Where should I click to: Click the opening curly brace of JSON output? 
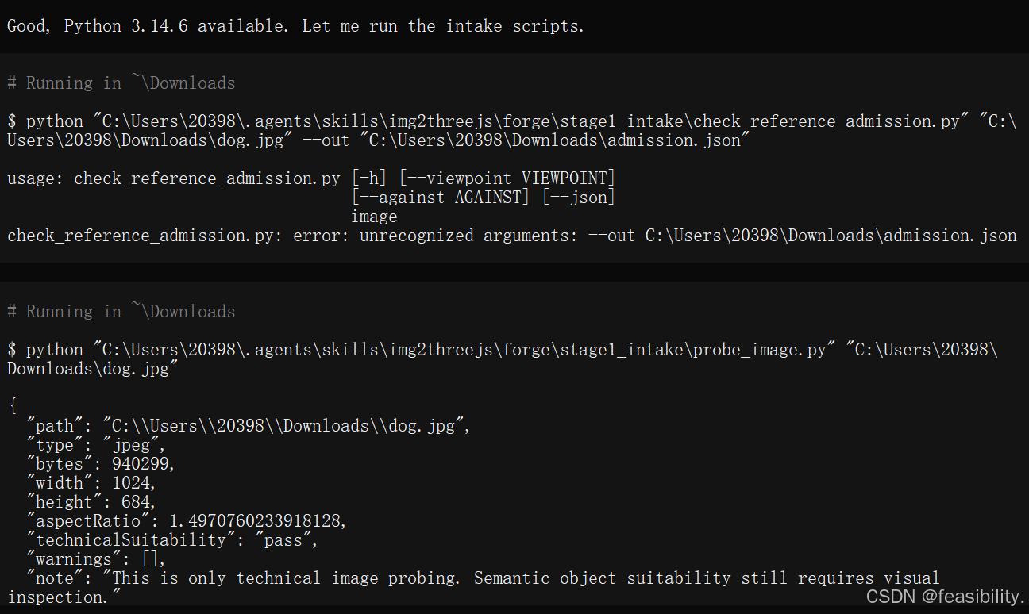(x=13, y=407)
